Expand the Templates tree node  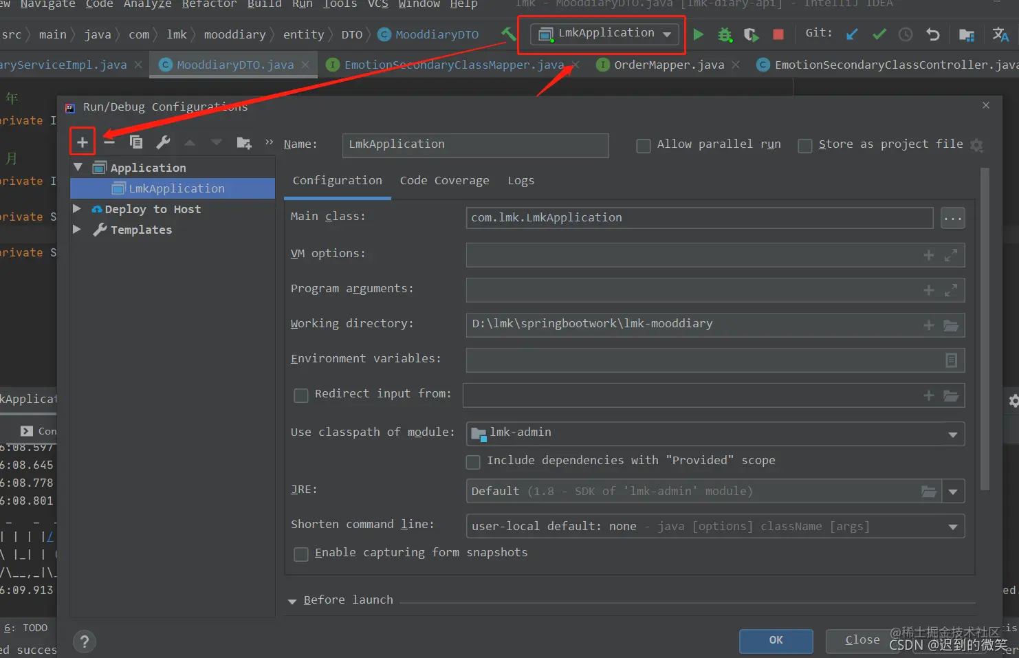77,229
